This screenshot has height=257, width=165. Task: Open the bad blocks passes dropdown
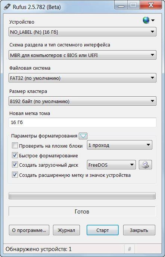pyautogui.click(x=119, y=145)
